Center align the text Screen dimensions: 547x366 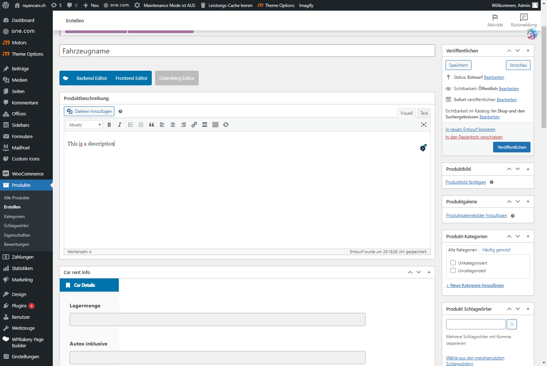pyautogui.click(x=173, y=125)
